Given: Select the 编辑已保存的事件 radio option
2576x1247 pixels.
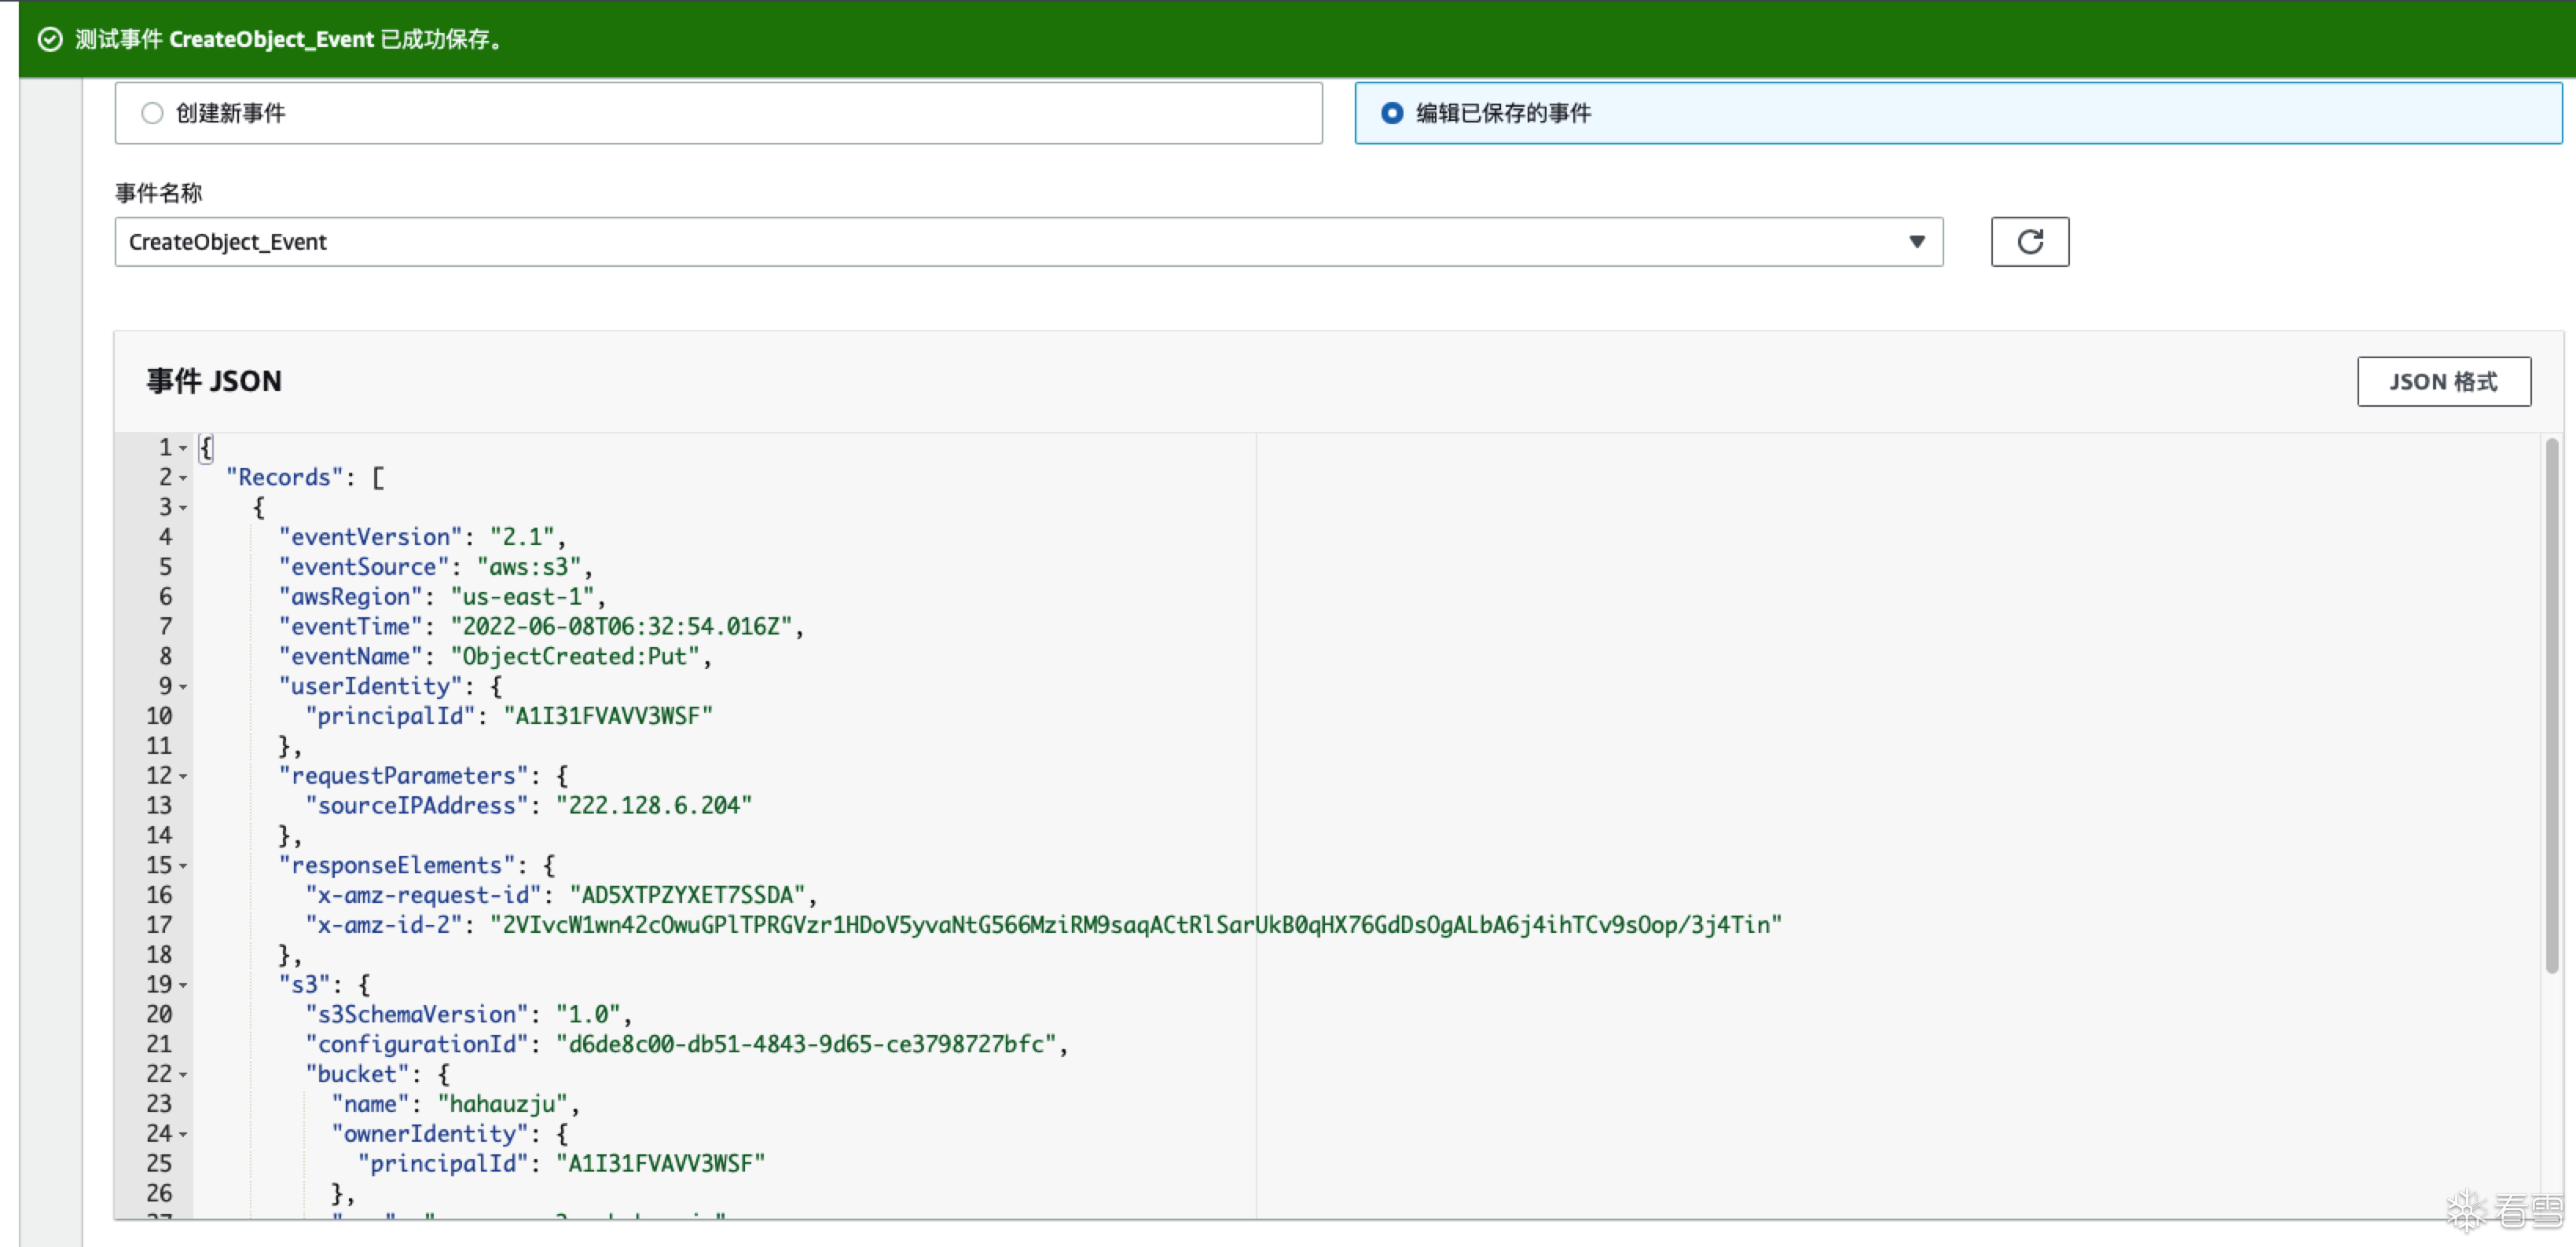Looking at the screenshot, I should pos(1391,113).
